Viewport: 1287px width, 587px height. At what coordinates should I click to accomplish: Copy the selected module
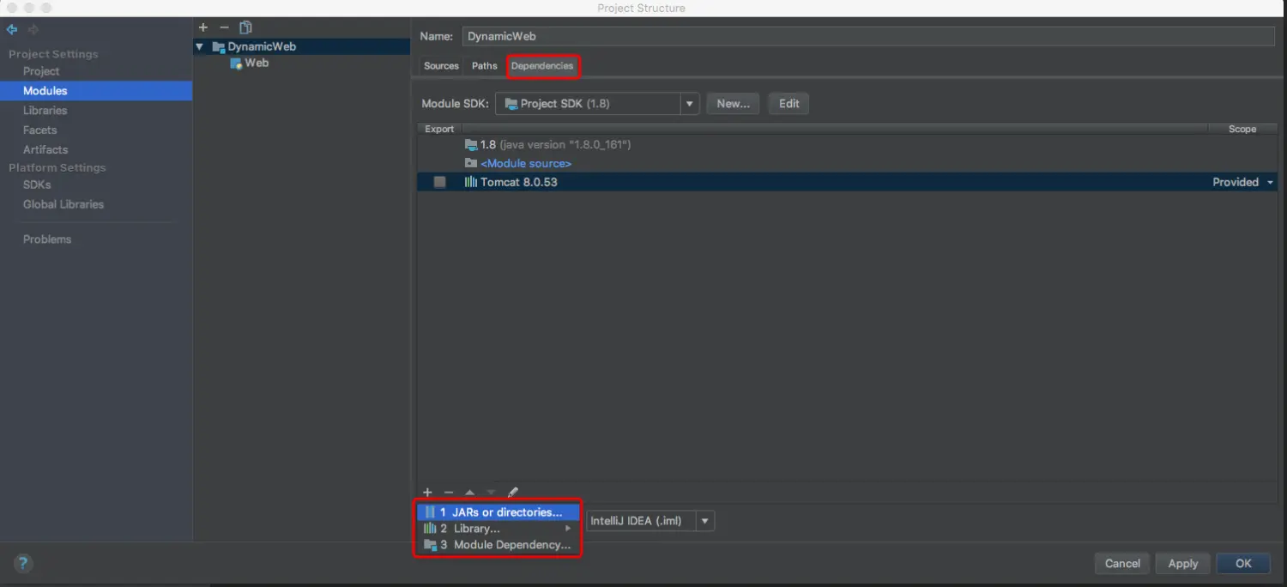pos(245,27)
